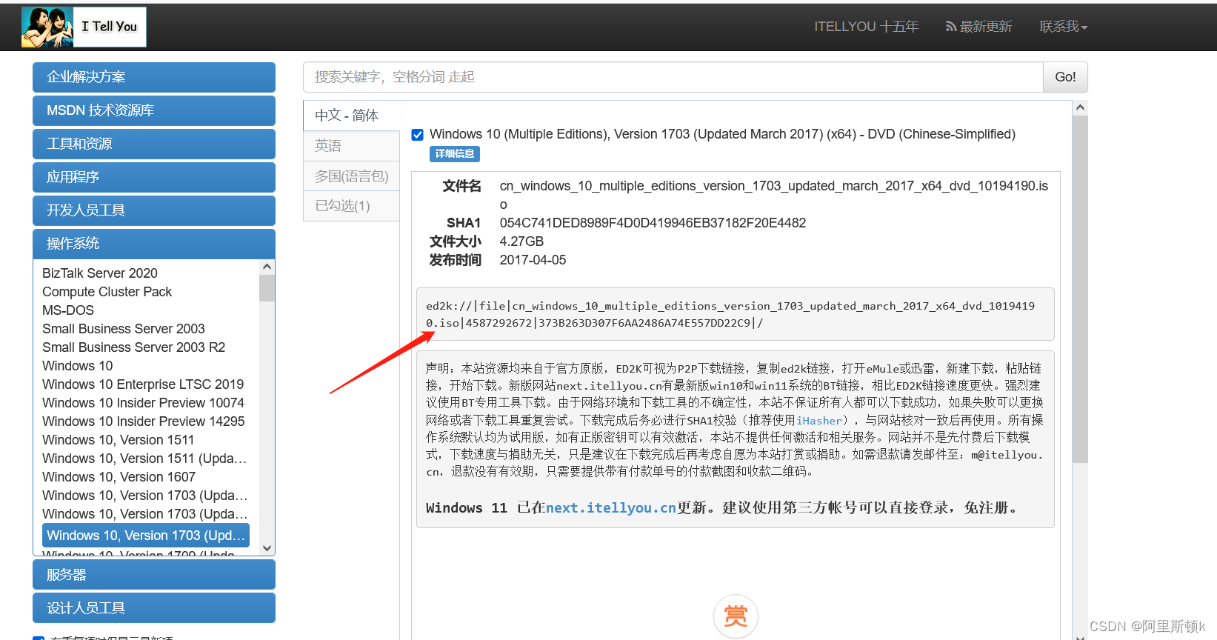Select the plain Windows 10 entry

78,366
